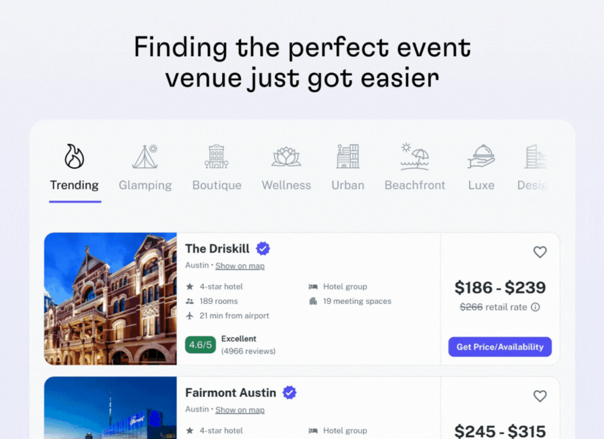Open The Driskill hotel photo
This screenshot has width=604, height=439.
pyautogui.click(x=110, y=298)
